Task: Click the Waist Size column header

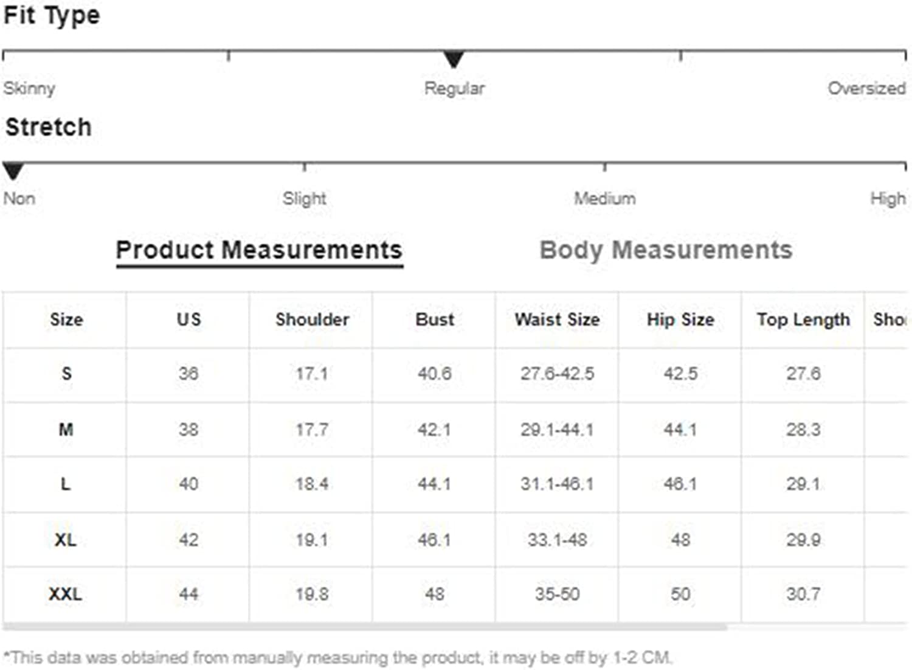Action: (x=557, y=319)
